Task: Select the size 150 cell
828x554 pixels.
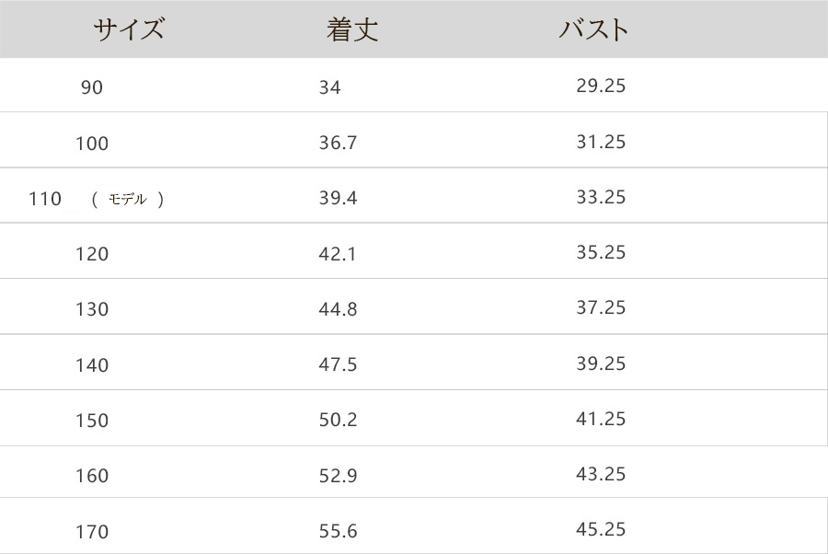Action: tap(92, 421)
